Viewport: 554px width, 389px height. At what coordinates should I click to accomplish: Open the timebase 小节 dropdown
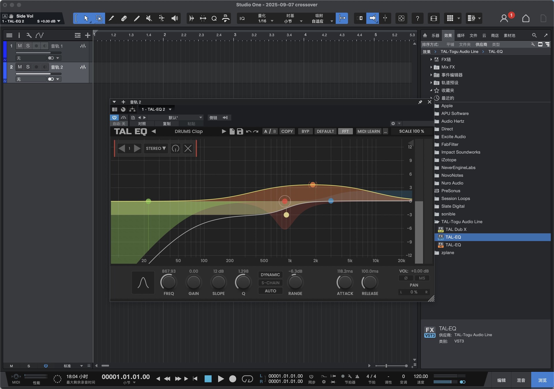click(293, 21)
